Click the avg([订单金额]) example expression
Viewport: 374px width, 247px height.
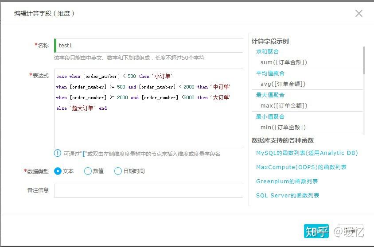click(283, 84)
